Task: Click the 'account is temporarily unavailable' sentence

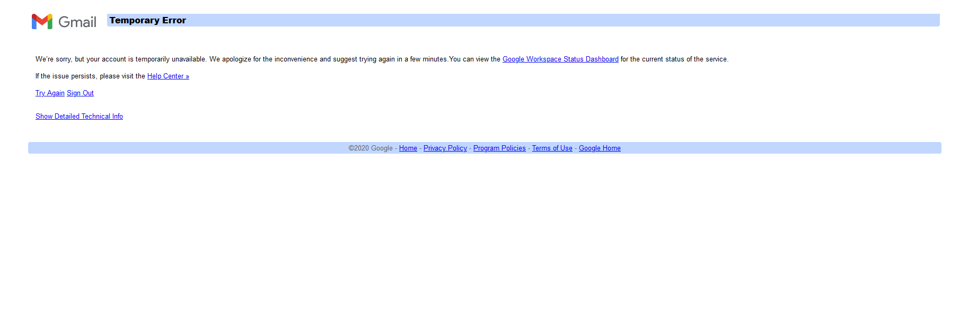Action: (121, 59)
